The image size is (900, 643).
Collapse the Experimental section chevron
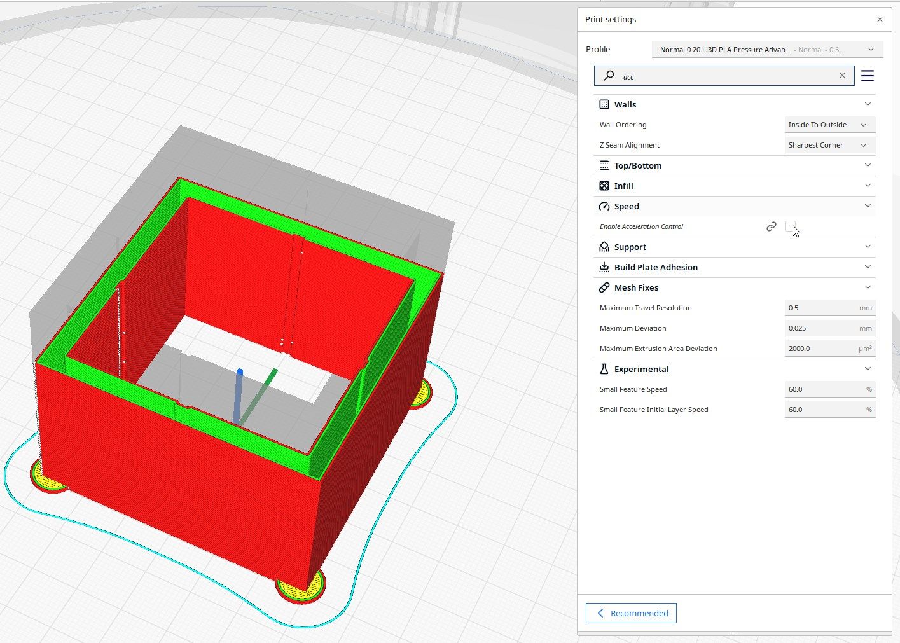click(868, 369)
